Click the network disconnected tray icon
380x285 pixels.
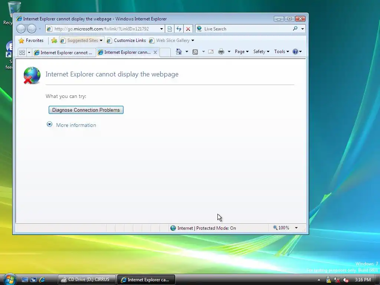click(x=337, y=280)
